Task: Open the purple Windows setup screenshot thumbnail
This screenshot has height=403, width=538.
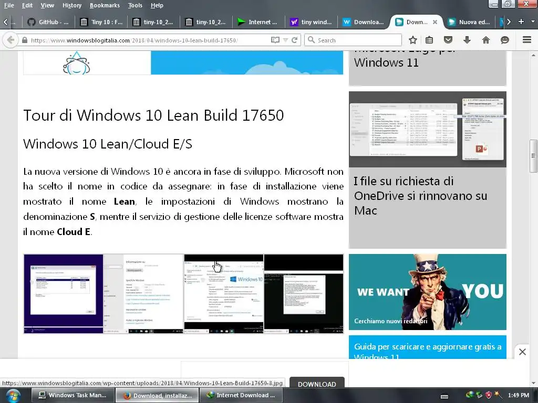Action: click(x=64, y=294)
